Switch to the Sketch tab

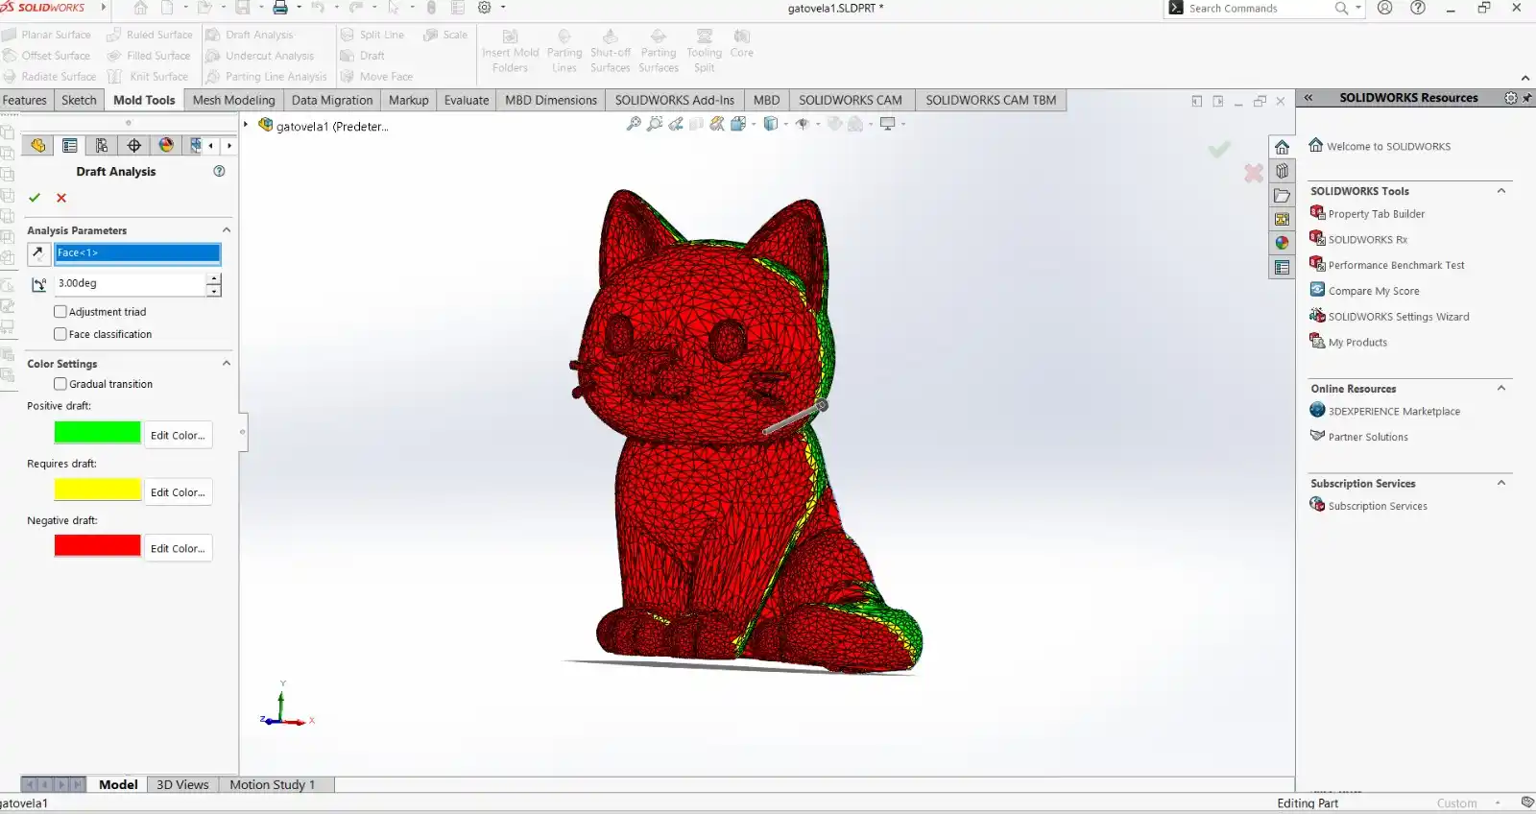click(79, 100)
